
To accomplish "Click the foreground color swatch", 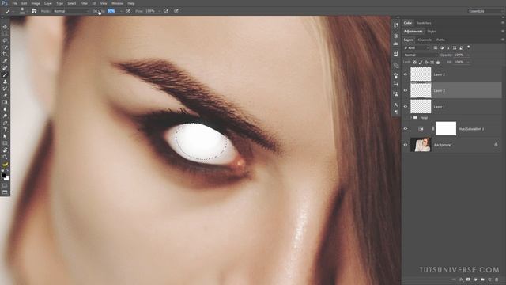I will tap(3, 176).
